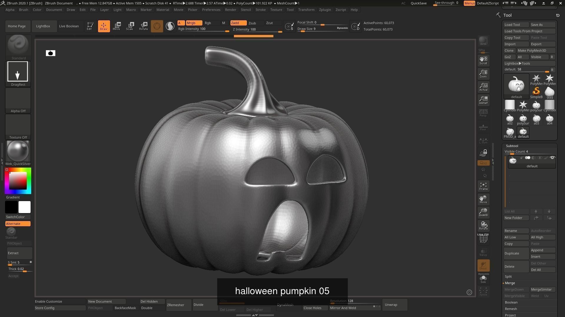Select the Move gizmo tool
Viewport: 565px width, 317px height.
(117, 26)
